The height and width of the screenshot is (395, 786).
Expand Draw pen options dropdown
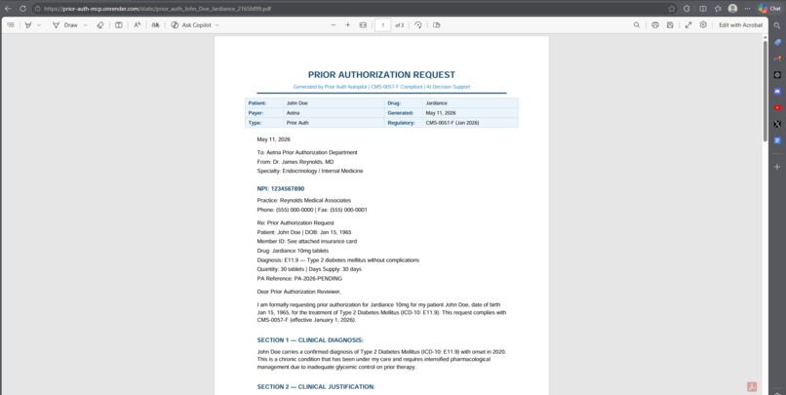coord(85,25)
